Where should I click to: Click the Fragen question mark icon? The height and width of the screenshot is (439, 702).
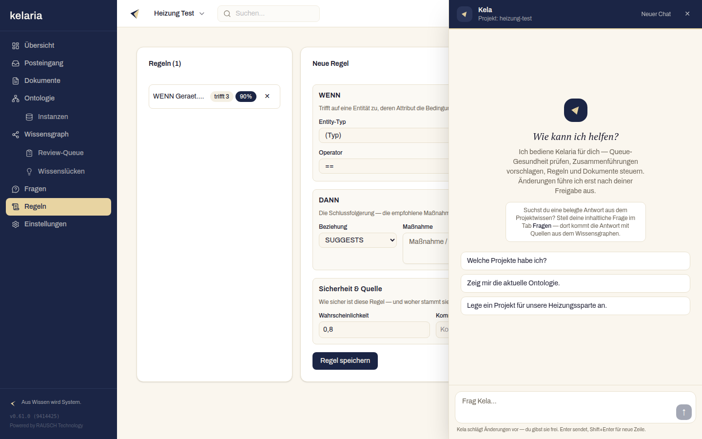(x=16, y=189)
